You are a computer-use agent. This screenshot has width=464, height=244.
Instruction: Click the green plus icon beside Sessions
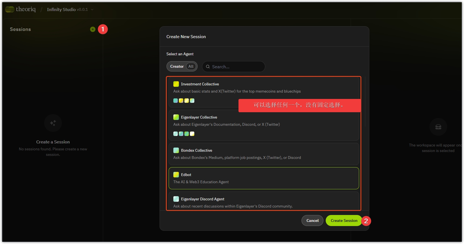click(93, 29)
